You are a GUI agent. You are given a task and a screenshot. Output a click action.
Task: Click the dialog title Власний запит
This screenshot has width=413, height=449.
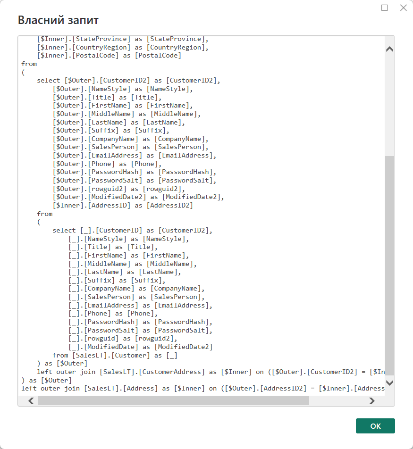click(x=58, y=20)
